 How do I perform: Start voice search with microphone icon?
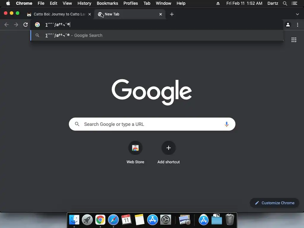point(227,124)
